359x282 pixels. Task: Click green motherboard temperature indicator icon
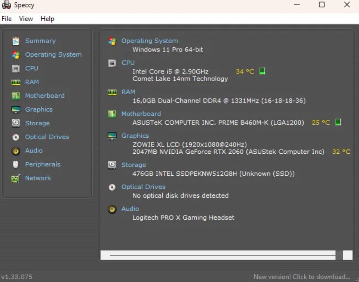pos(338,122)
